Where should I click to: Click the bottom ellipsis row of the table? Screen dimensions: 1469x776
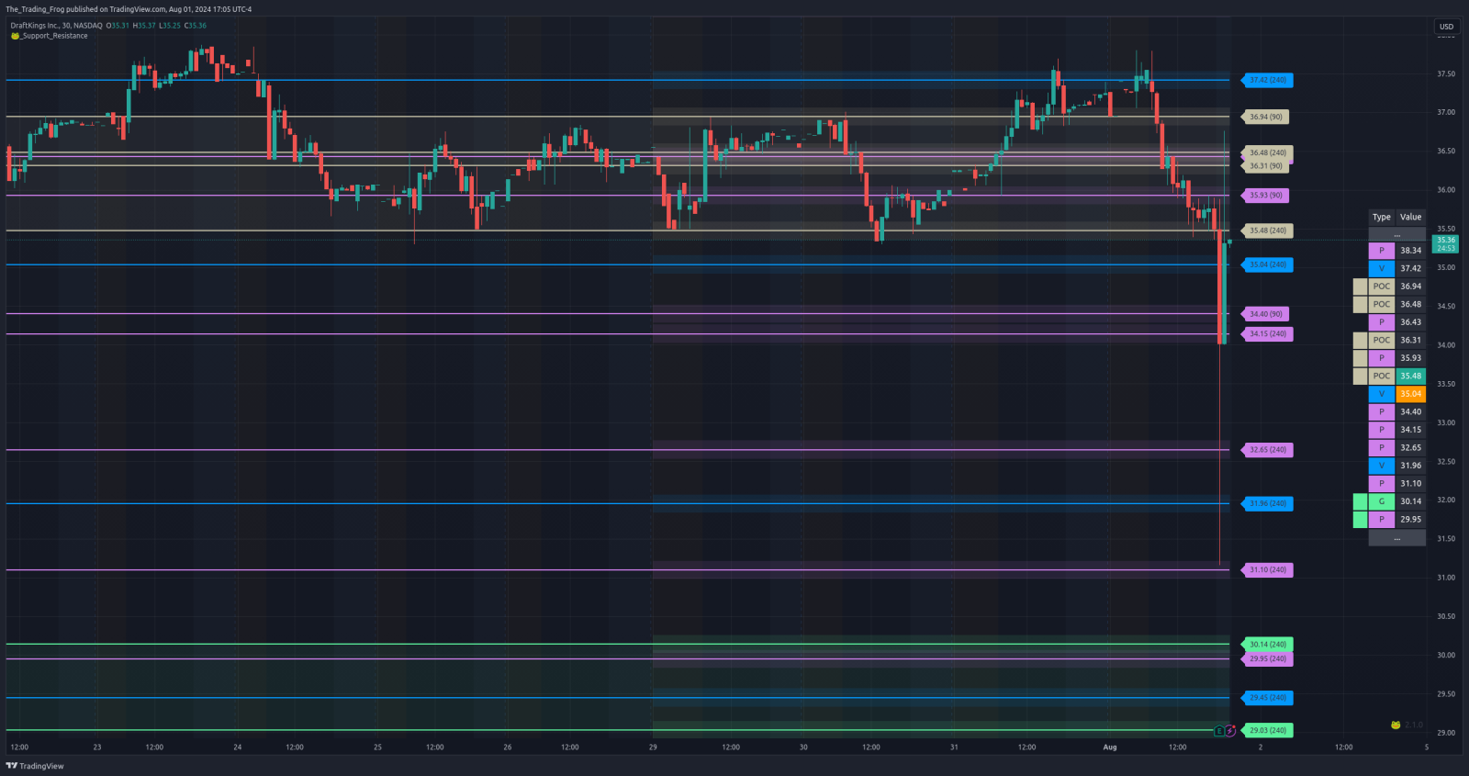[x=1397, y=538]
